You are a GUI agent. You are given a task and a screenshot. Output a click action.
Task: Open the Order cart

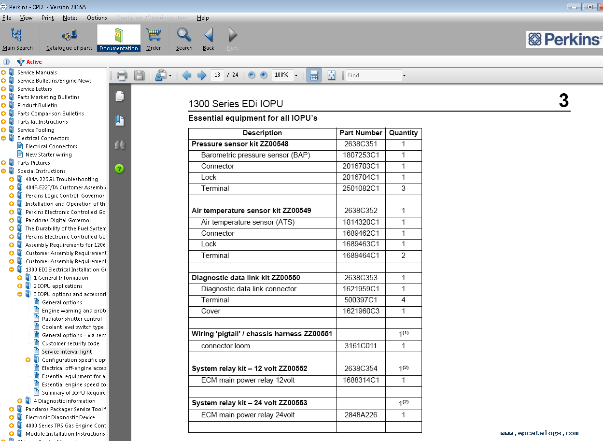click(154, 39)
